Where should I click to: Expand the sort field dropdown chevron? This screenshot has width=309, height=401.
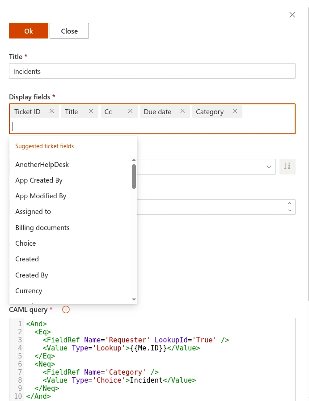pos(269,166)
